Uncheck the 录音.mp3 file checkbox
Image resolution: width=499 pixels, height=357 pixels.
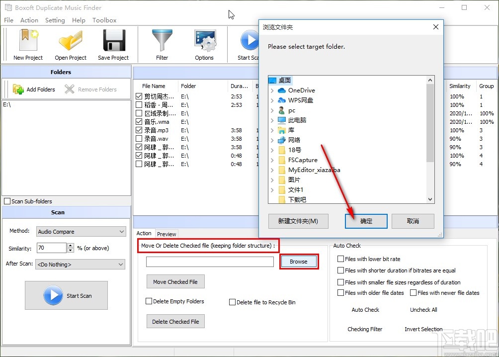point(139,130)
